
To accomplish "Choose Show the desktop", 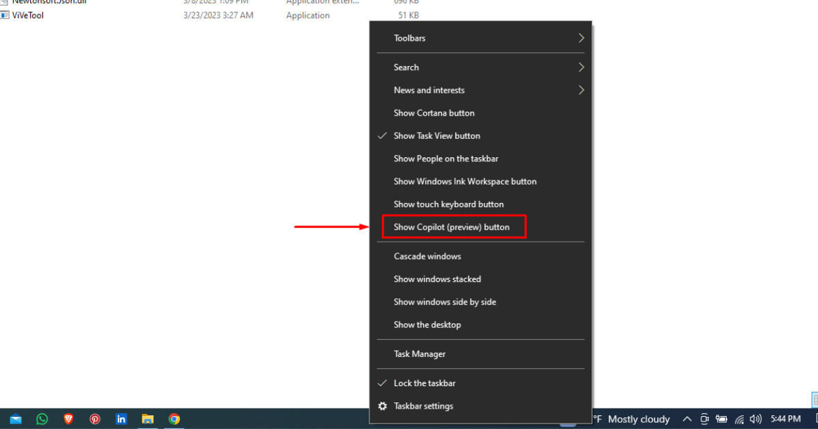I will pyautogui.click(x=481, y=325).
